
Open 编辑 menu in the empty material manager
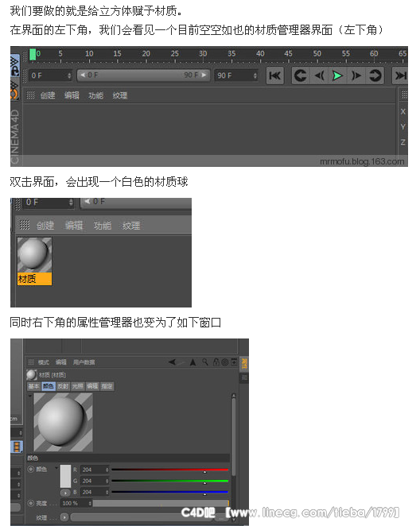click(72, 95)
